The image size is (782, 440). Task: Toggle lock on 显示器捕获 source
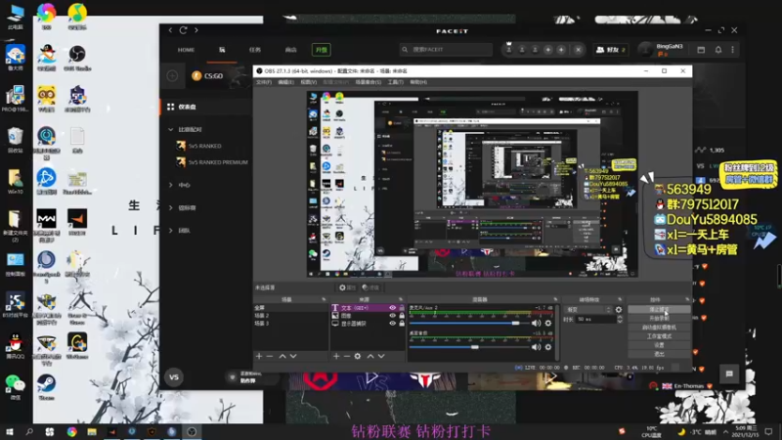[402, 324]
